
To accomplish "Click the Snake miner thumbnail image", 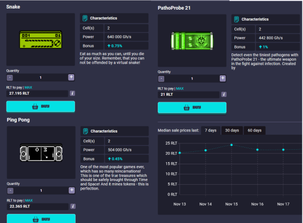I will click(41, 39).
